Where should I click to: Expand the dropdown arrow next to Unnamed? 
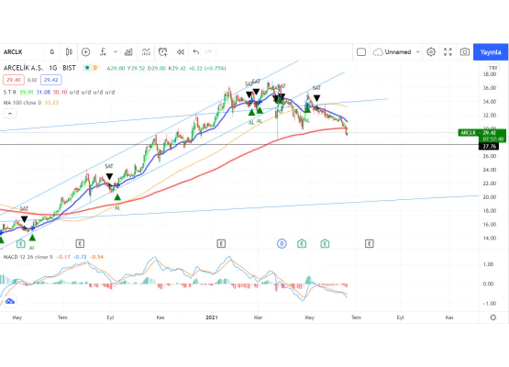418,52
